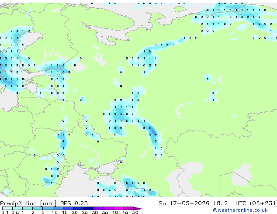
Task: Click the legend label "35"
Action: [105, 212]
